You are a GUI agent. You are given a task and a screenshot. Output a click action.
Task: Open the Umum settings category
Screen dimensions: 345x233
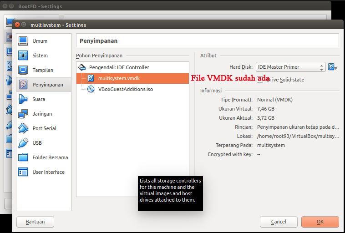(x=44, y=41)
